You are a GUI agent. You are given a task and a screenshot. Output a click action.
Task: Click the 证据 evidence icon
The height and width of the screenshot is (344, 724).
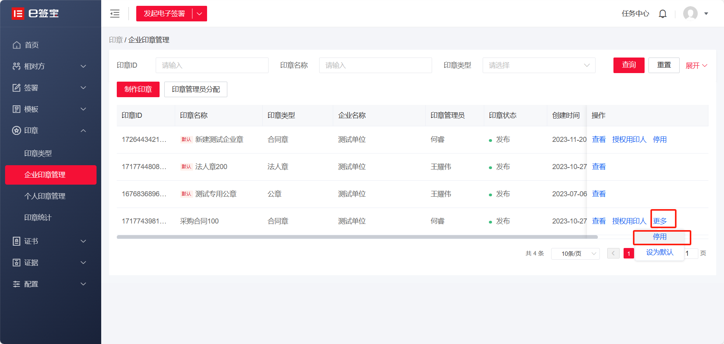point(16,263)
